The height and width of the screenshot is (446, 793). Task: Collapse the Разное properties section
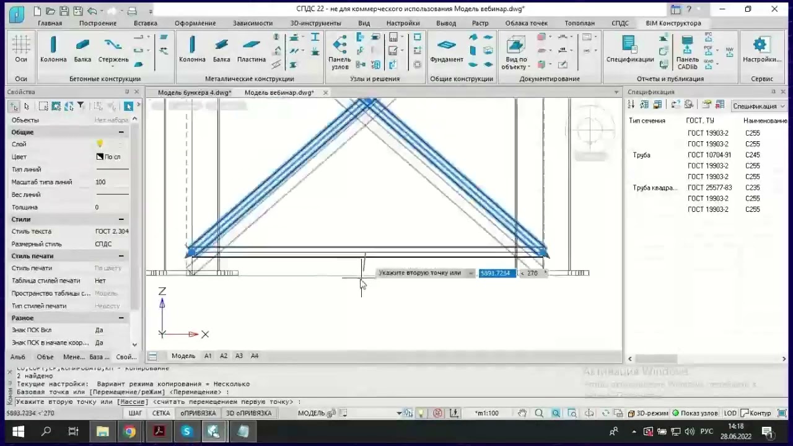pos(121,318)
